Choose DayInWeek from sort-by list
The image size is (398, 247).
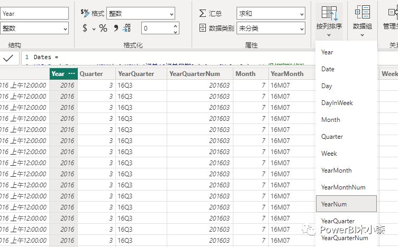click(346, 103)
